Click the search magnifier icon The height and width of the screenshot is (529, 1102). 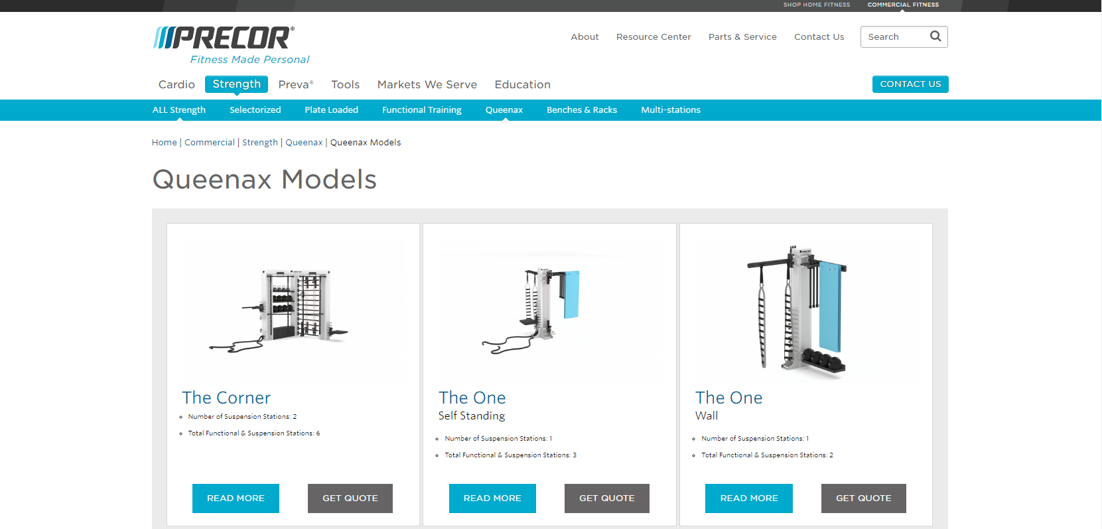click(935, 37)
